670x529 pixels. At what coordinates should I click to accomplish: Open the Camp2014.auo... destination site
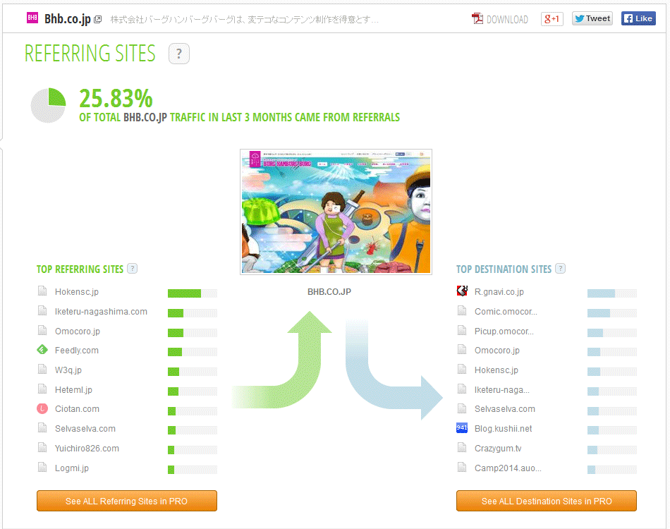tap(508, 468)
